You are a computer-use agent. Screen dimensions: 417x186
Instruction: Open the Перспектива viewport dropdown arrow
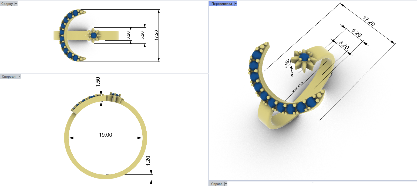pos(236,4)
